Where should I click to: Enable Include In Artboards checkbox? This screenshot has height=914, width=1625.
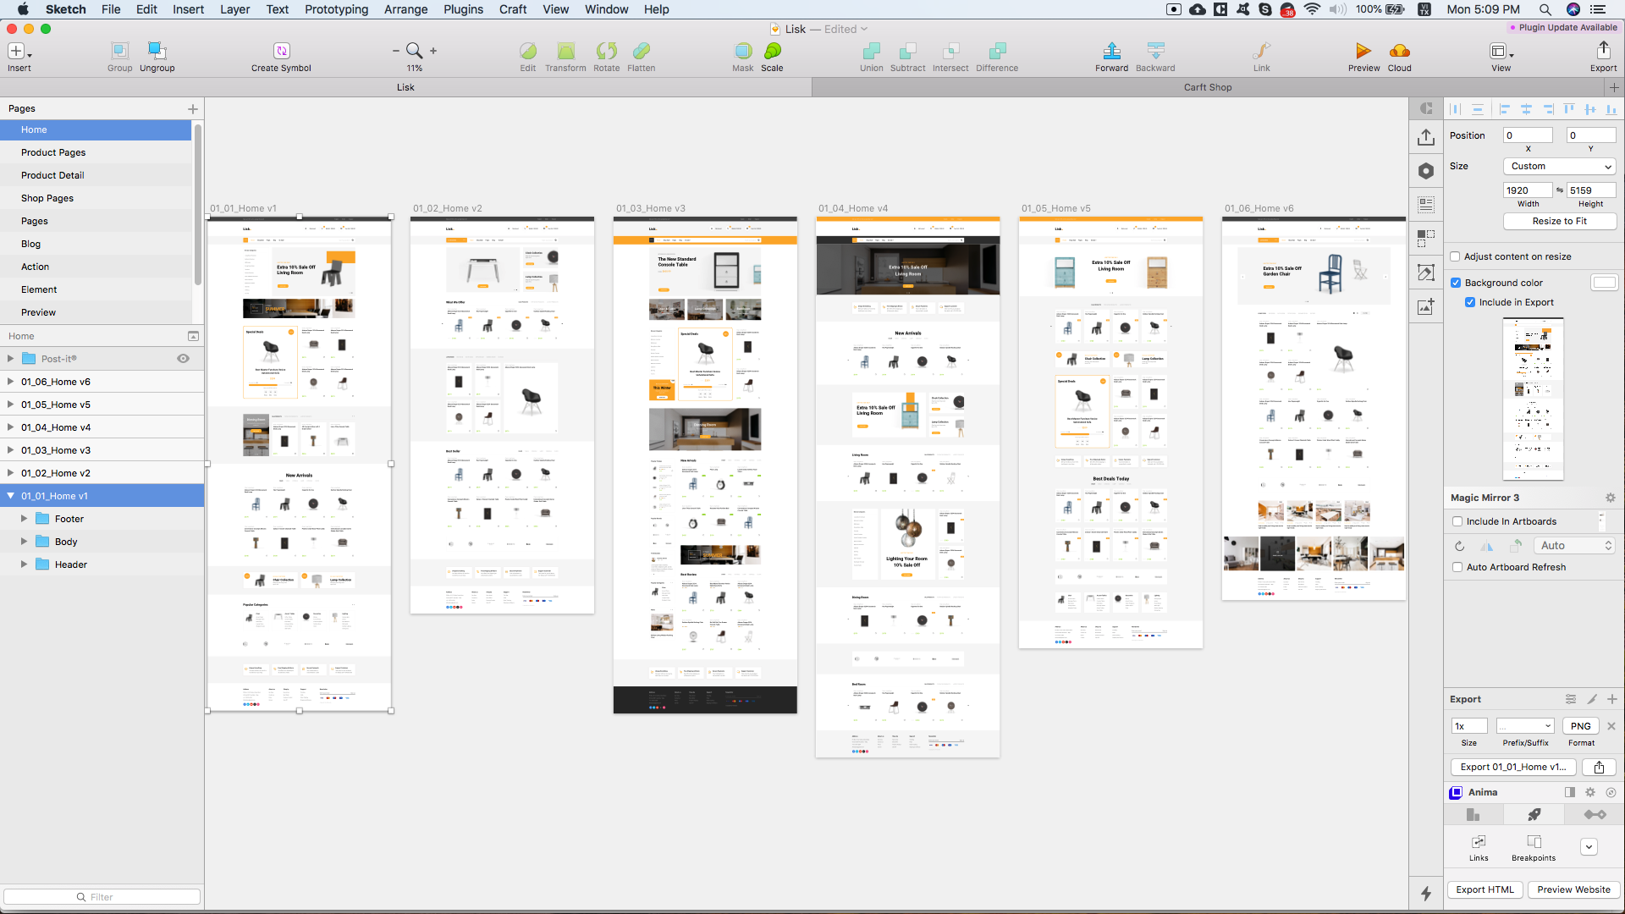click(1457, 521)
